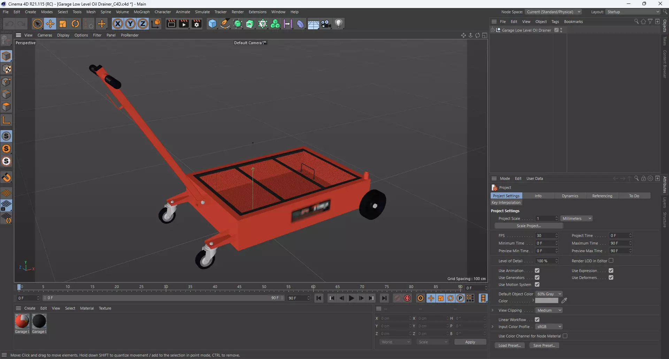The image size is (669, 359).
Task: Select the Live Selection tool
Action: click(x=37, y=24)
